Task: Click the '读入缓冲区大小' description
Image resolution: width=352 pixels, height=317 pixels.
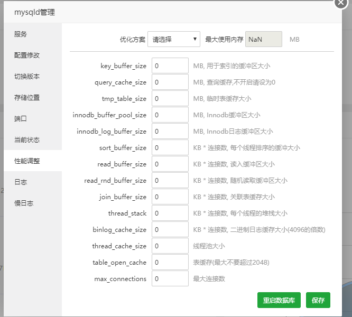Action: (253, 164)
